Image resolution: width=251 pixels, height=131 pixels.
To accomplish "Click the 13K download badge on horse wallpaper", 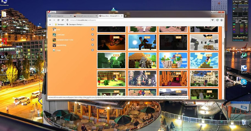I will (147, 37).
